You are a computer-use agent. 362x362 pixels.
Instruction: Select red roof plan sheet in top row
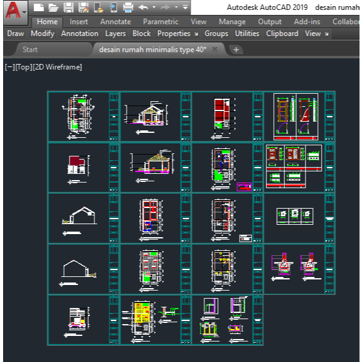tap(227, 117)
